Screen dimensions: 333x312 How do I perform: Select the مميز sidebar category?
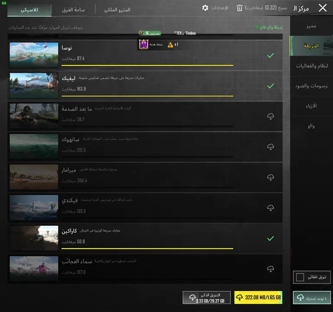pos(311,26)
